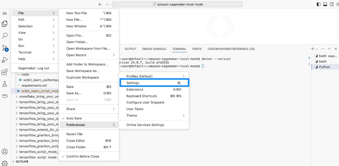Select Keyboard Shortcuts in the Preferences submenu

(x=154, y=96)
